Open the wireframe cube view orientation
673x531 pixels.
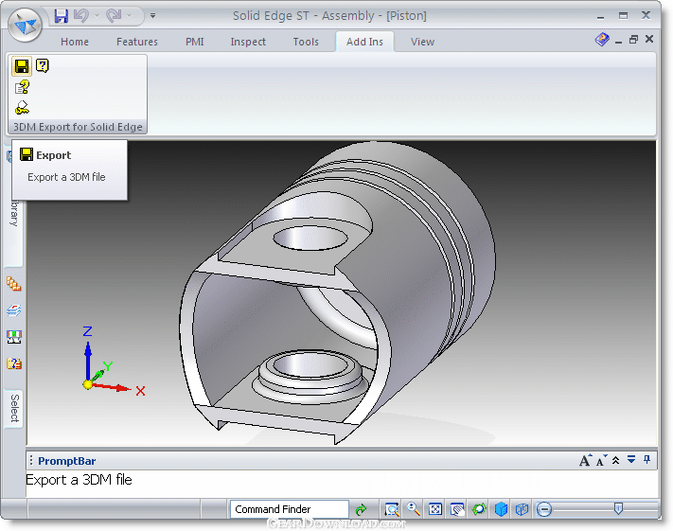pyautogui.click(x=522, y=509)
